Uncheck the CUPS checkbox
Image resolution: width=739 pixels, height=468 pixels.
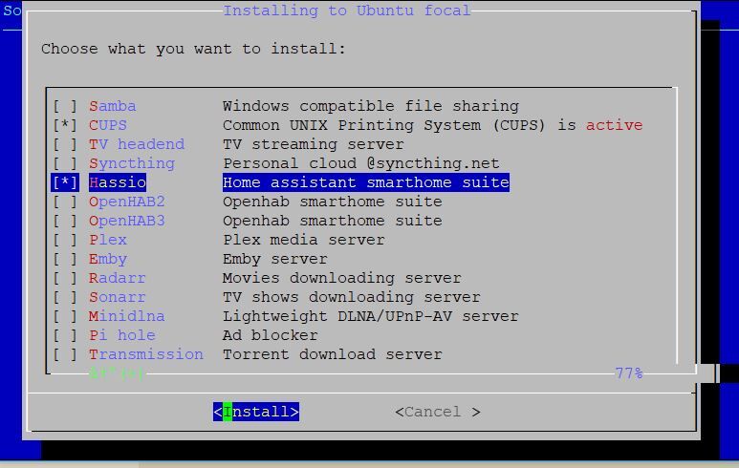[65, 125]
